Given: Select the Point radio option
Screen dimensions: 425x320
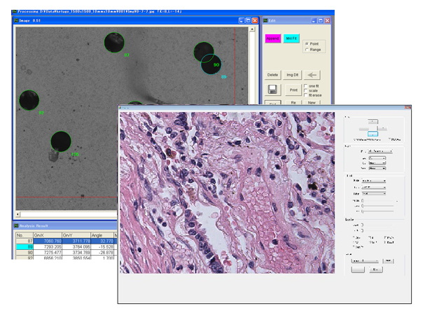Looking at the screenshot, I should (307, 43).
